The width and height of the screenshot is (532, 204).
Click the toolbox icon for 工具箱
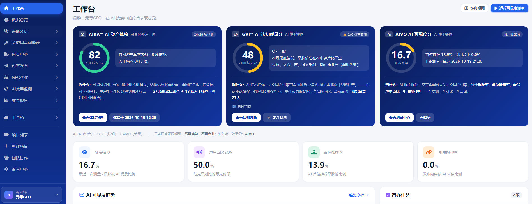click(6, 118)
